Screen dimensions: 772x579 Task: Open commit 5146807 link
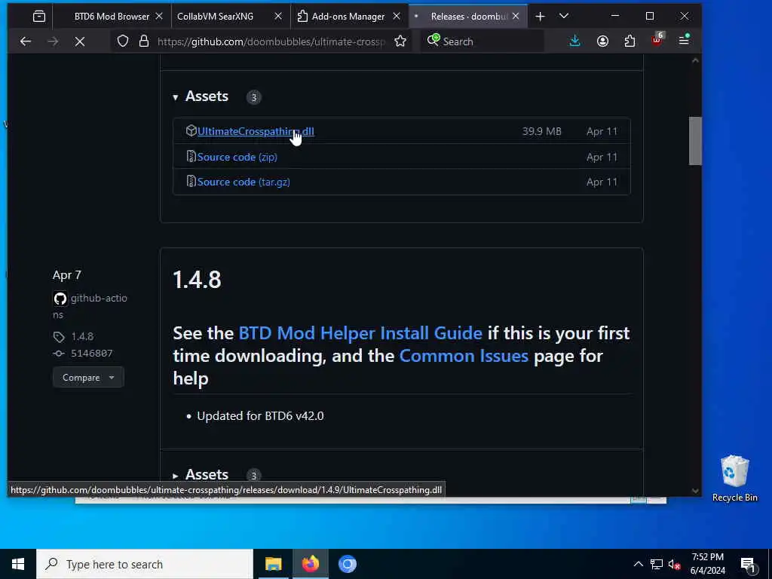pos(91,354)
